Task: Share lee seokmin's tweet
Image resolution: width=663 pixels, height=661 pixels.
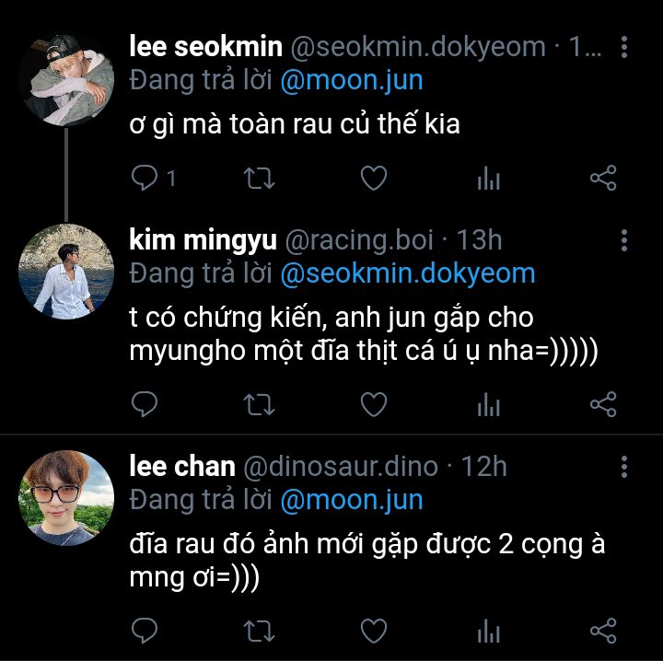Action: point(602,178)
